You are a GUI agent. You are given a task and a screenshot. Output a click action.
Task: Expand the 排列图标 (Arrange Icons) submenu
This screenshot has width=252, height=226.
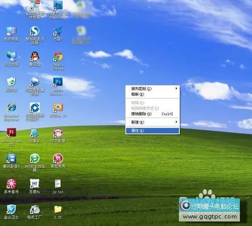click(x=153, y=89)
